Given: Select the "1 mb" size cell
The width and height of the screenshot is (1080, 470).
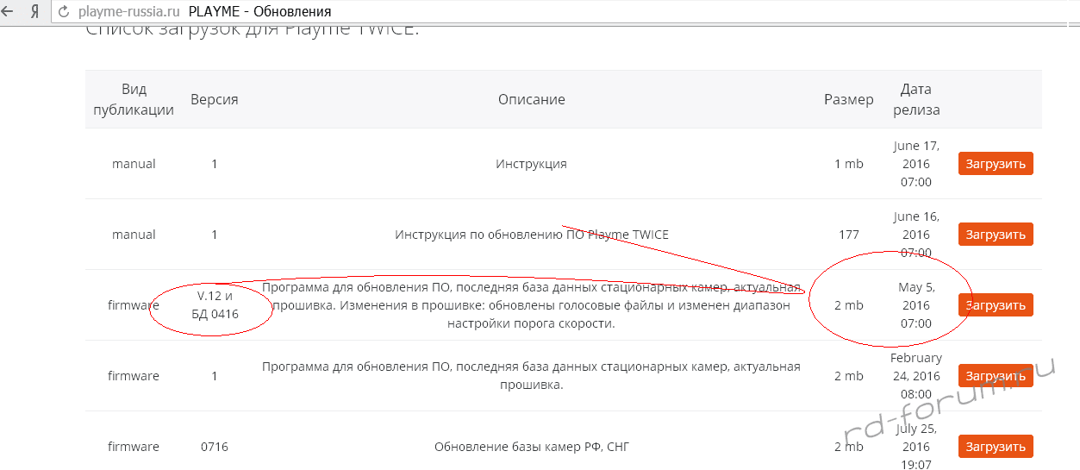Looking at the screenshot, I should coord(848,164).
